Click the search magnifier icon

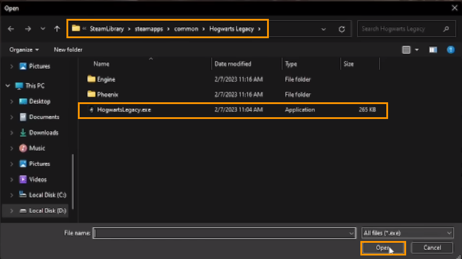(x=446, y=29)
